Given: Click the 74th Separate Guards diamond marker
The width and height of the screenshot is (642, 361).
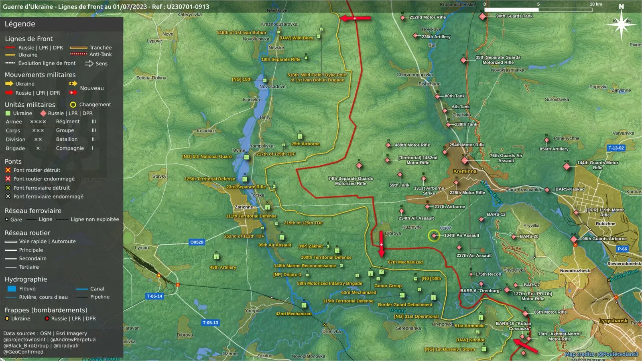Looking at the screenshot, I should click(x=359, y=165).
